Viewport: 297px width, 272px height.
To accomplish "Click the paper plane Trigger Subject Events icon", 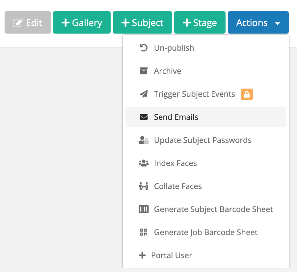I will pyautogui.click(x=144, y=94).
